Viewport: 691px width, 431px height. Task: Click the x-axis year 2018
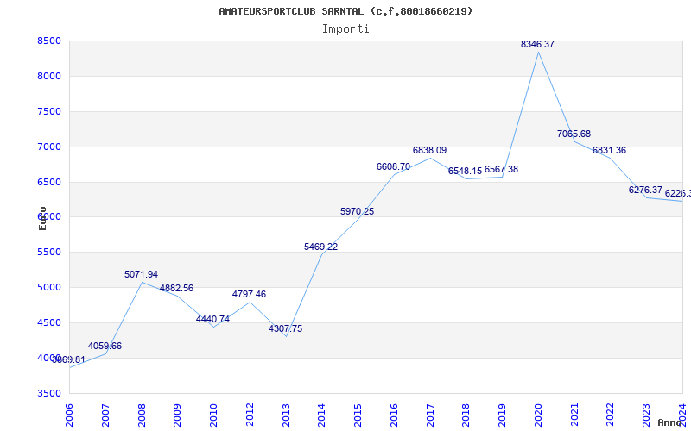[466, 415]
